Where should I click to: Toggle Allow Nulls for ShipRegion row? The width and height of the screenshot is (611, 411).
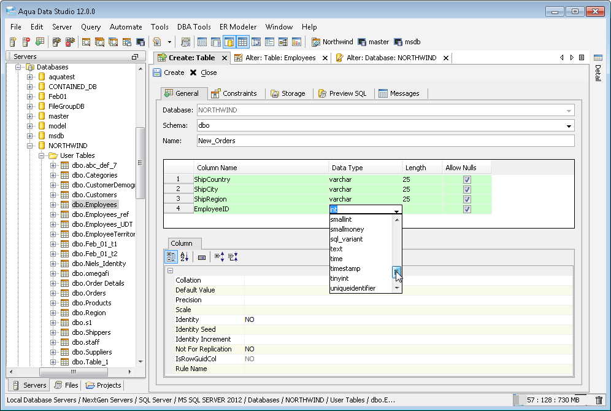pos(467,199)
